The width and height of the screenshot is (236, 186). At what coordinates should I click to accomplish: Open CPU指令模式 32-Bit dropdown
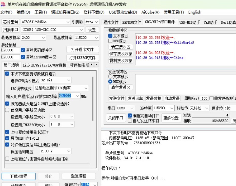[x=56, y=80]
